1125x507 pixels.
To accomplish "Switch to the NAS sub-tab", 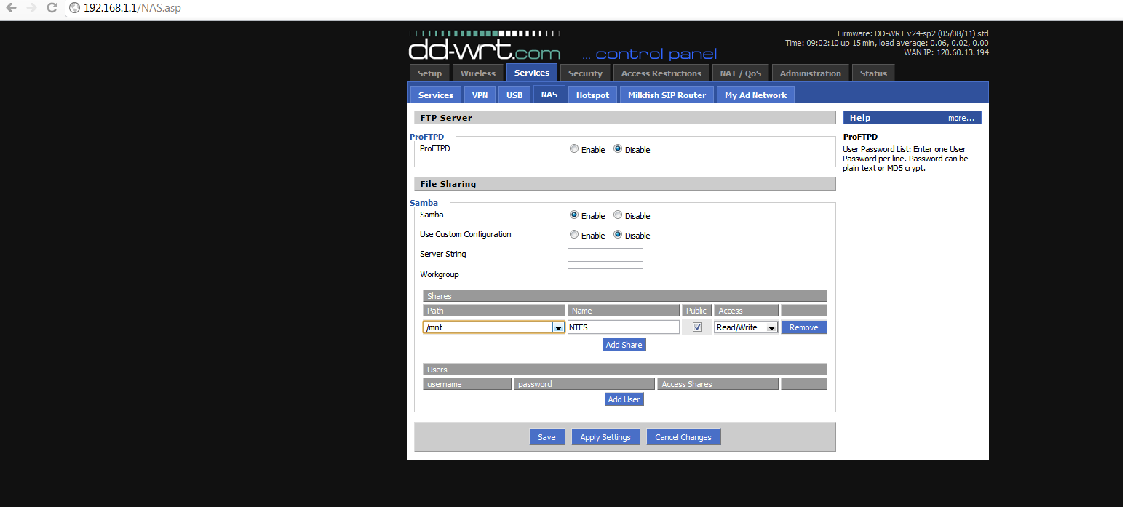I will point(549,95).
